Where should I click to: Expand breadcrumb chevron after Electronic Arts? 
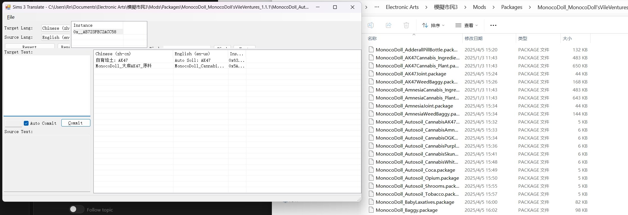point(426,7)
